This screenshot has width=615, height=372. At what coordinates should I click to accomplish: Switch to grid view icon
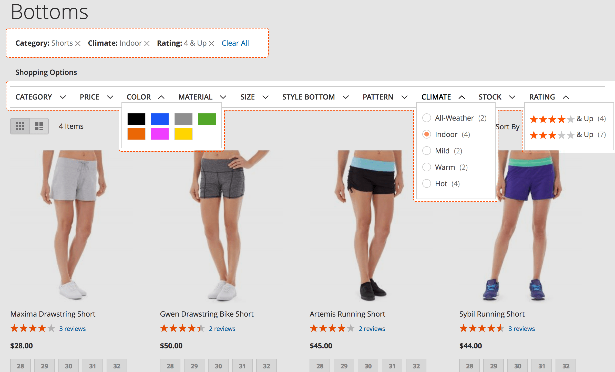pyautogui.click(x=20, y=126)
